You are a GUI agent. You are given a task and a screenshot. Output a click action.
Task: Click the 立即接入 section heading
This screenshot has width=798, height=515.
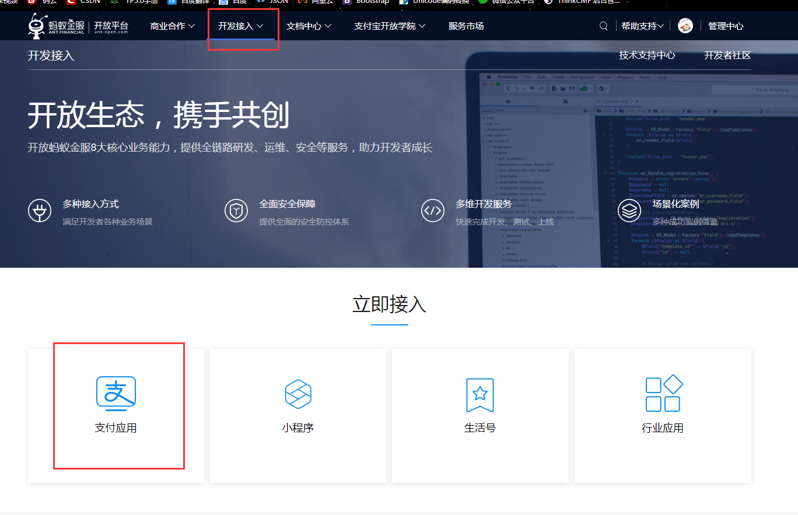(x=389, y=304)
